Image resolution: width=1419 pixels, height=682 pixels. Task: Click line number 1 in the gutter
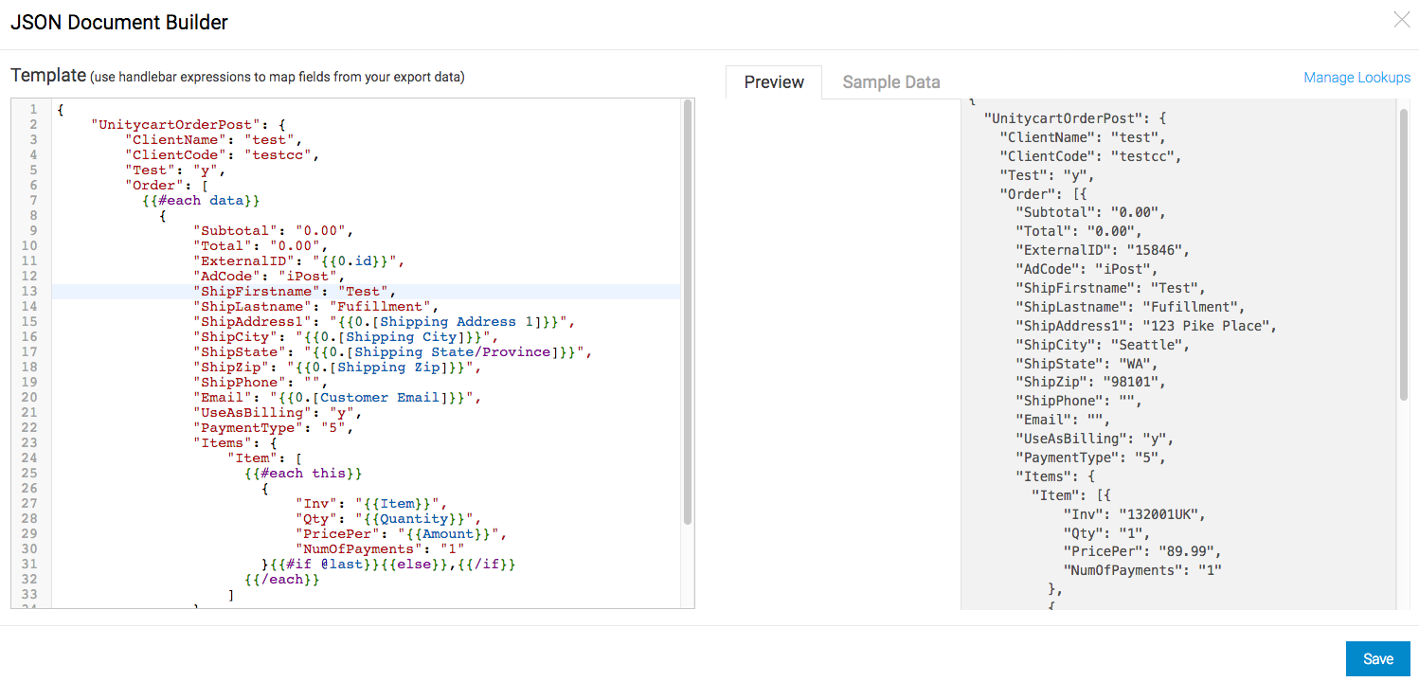pos(33,110)
